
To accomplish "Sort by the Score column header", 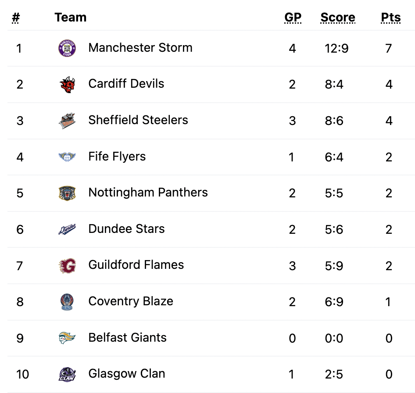I will tap(338, 18).
